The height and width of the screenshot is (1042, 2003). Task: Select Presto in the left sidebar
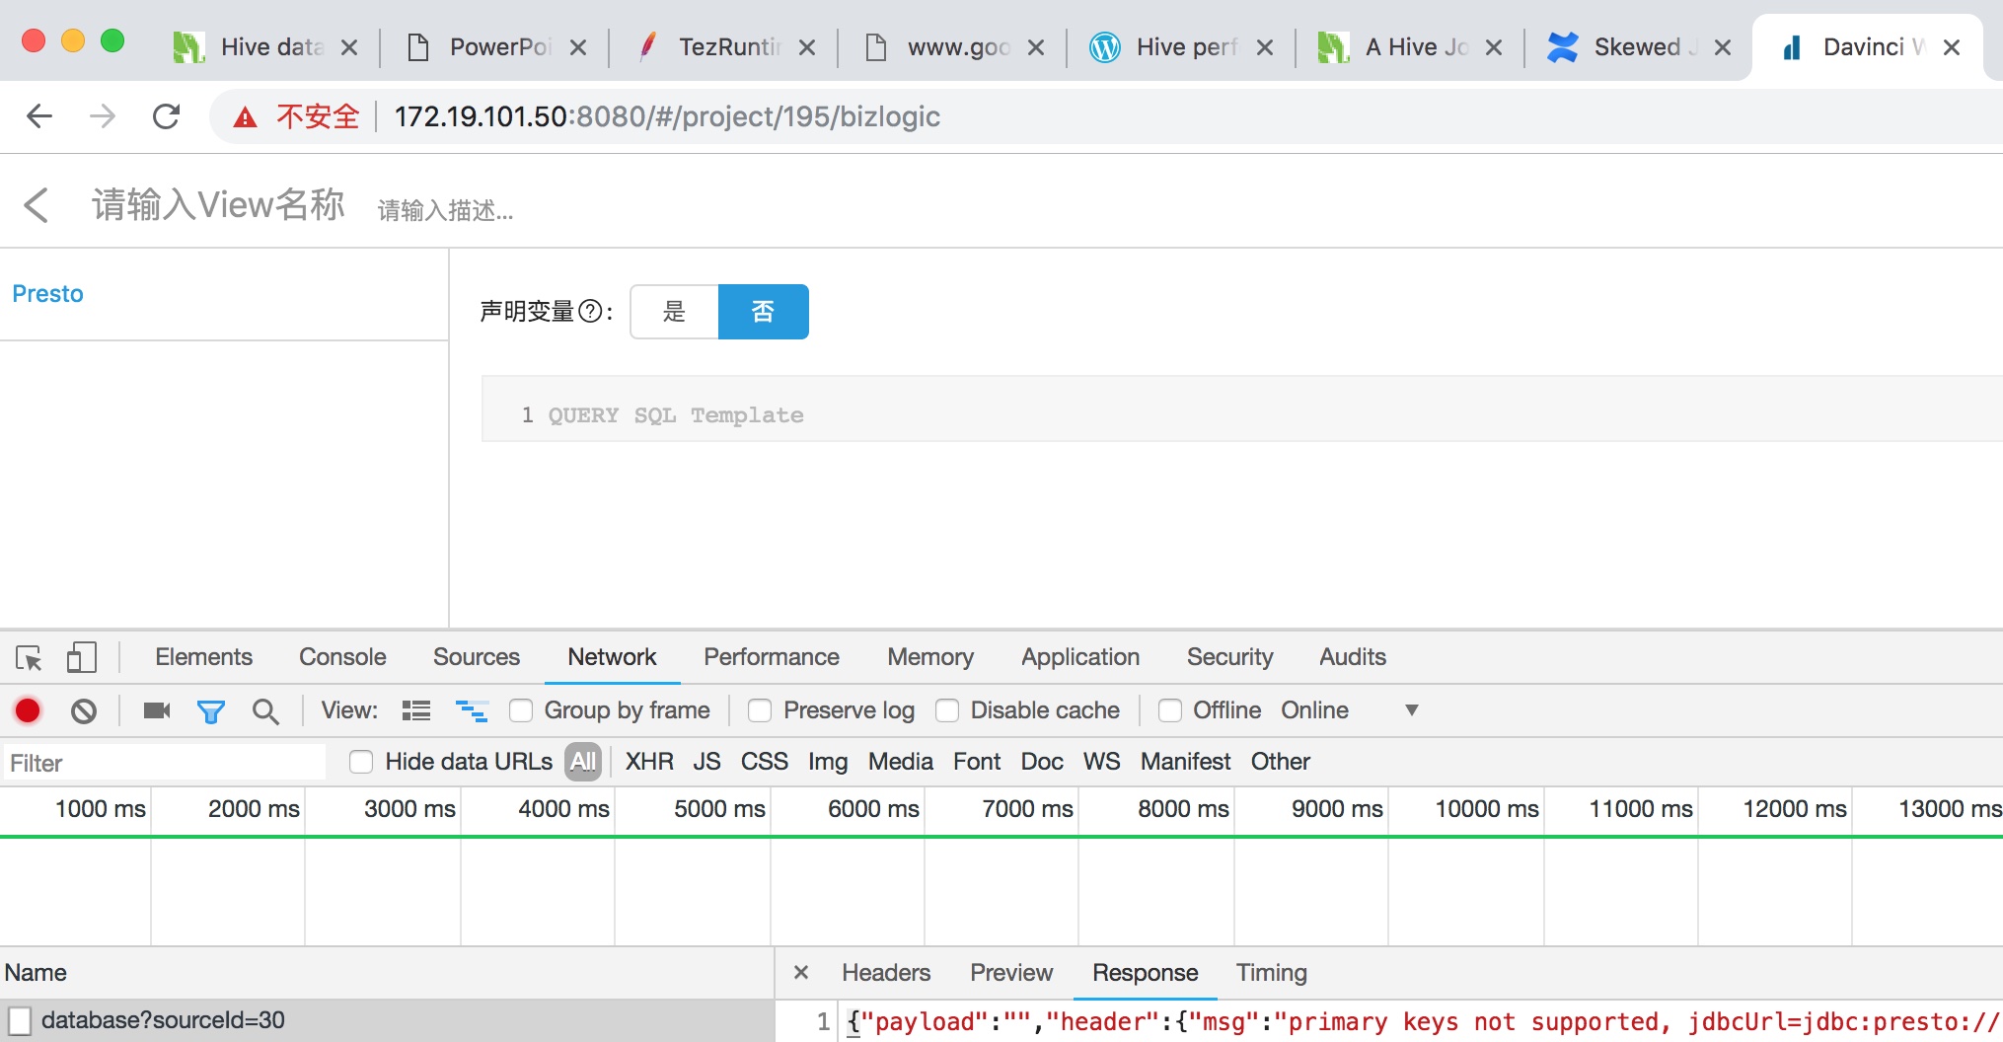[x=47, y=293]
